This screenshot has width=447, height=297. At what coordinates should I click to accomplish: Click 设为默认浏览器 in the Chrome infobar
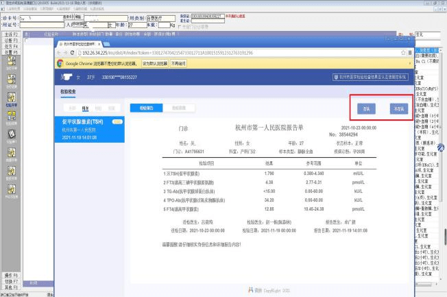(x=155, y=63)
